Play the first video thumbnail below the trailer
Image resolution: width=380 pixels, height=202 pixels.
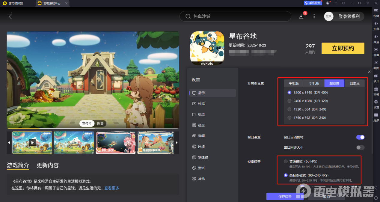pyautogui.click(x=32, y=142)
